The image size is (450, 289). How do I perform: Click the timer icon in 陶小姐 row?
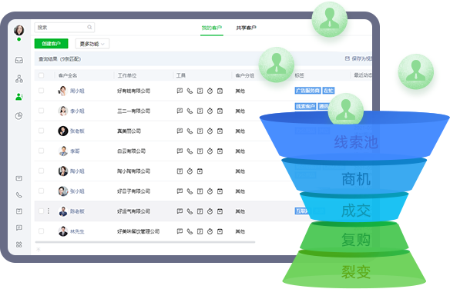[x=190, y=171]
